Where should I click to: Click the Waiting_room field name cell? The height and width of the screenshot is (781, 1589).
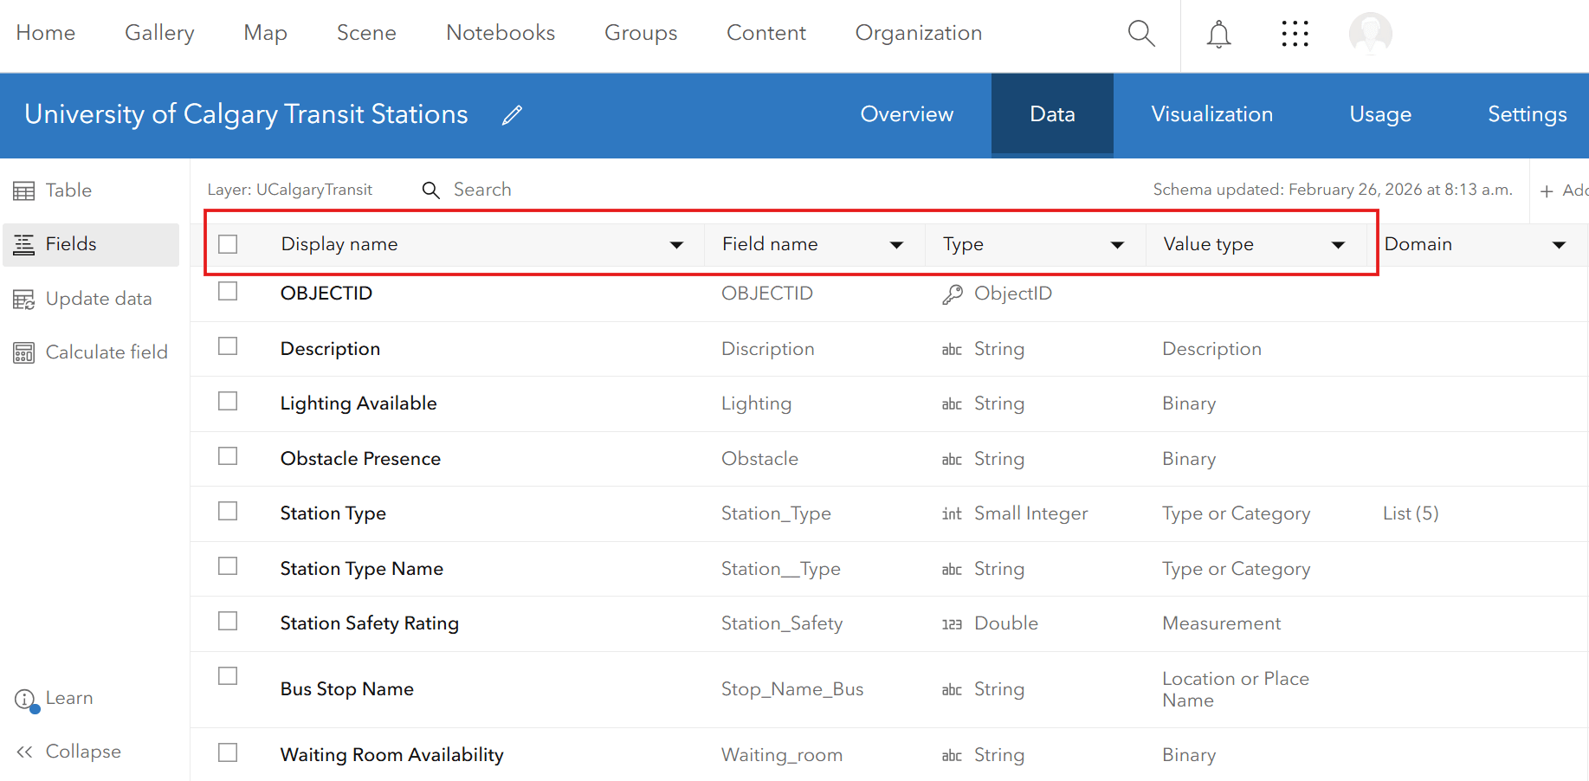coord(782,755)
